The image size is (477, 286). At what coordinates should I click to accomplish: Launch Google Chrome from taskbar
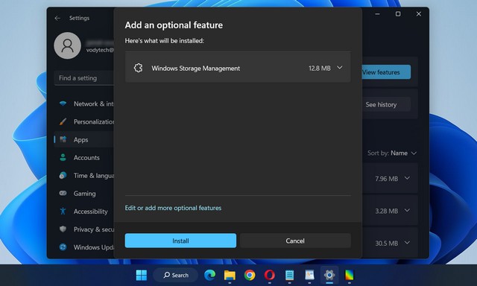pyautogui.click(x=250, y=275)
